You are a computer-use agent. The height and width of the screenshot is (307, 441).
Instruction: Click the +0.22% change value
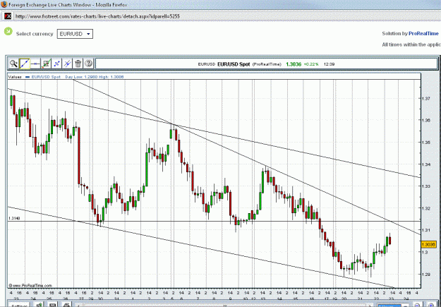311,64
